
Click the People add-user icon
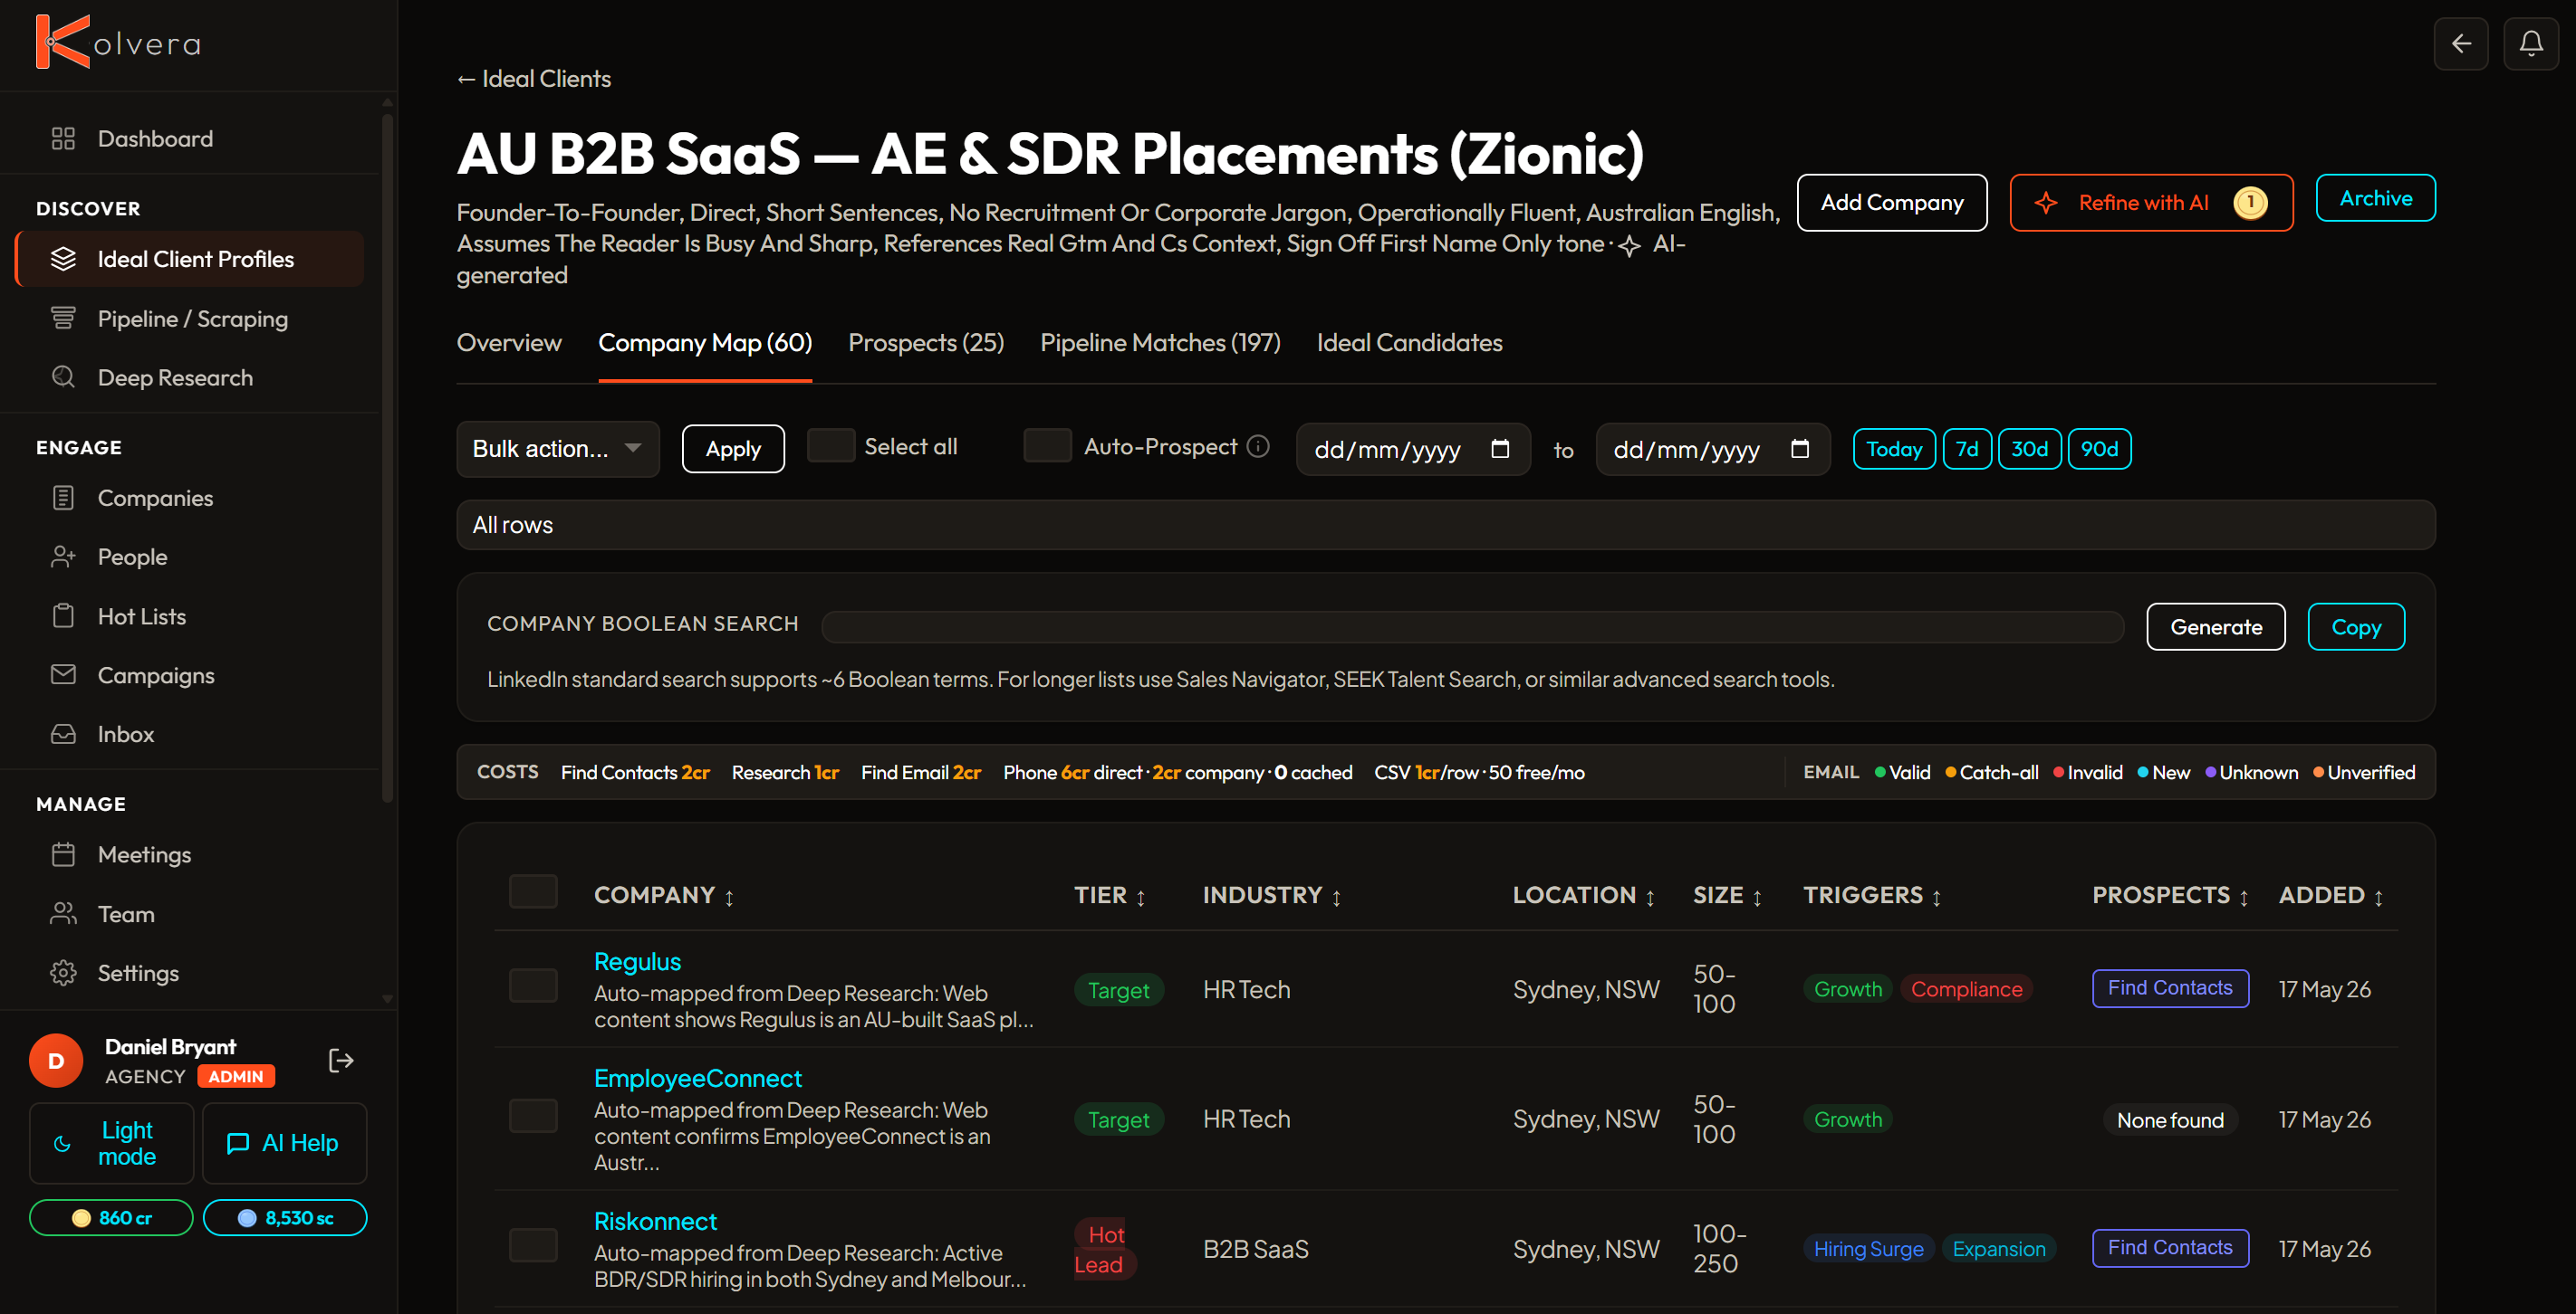click(x=63, y=557)
